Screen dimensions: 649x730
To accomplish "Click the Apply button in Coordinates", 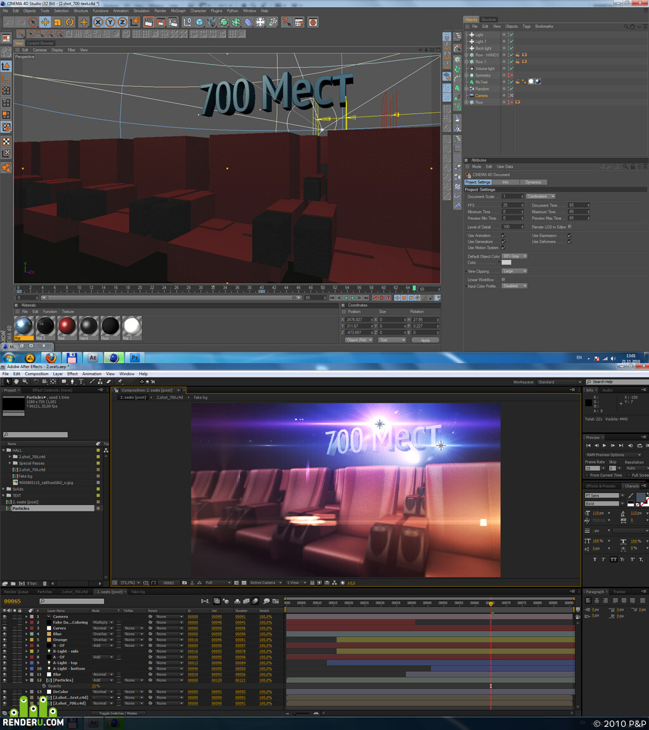I will point(425,340).
